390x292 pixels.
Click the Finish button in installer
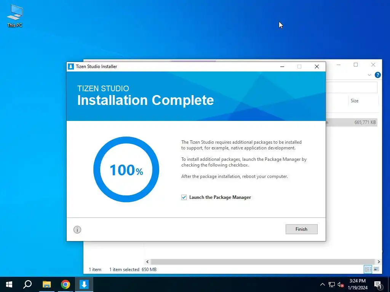pyautogui.click(x=302, y=229)
